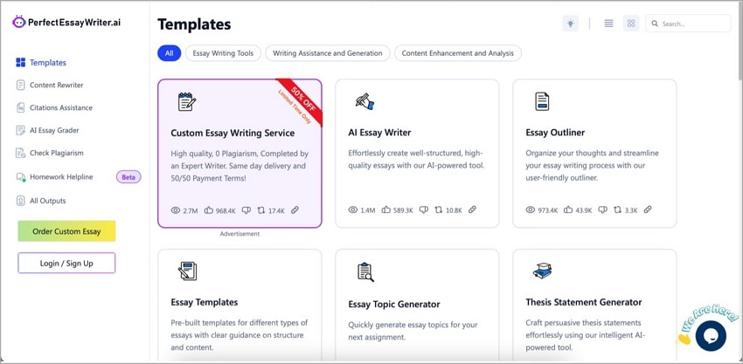Click the Citations Assistance sidebar icon
The image size is (743, 364).
20,107
